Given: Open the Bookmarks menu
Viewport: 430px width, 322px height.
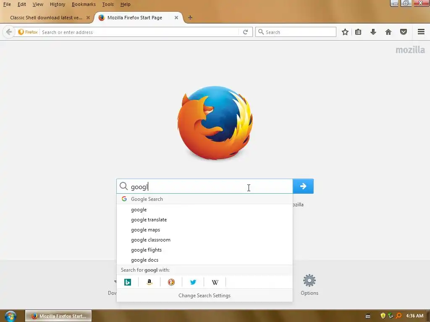Looking at the screenshot, I should pyautogui.click(x=84, y=4).
